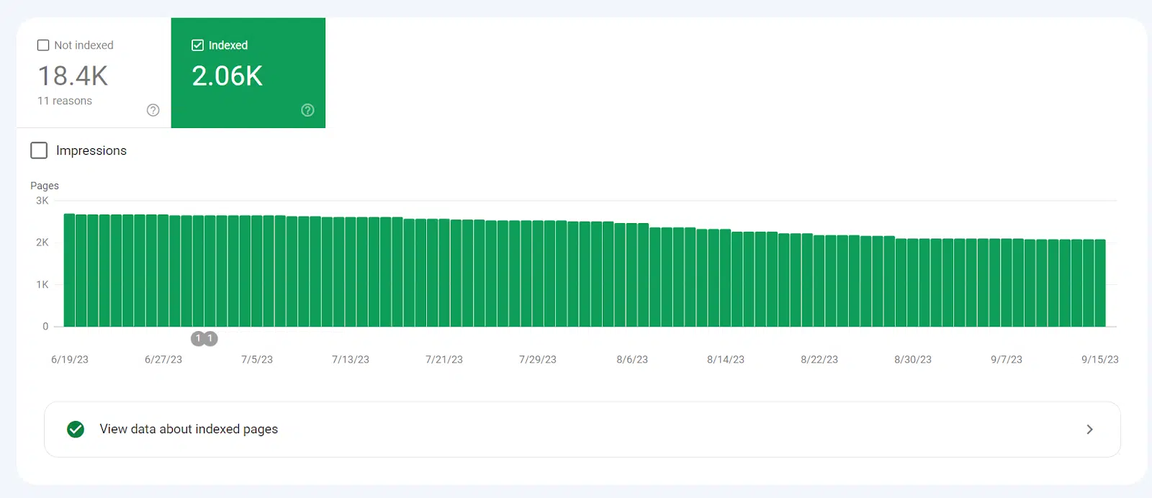
Task: Click second gray annotation marker labeled 1
Action: [210, 338]
